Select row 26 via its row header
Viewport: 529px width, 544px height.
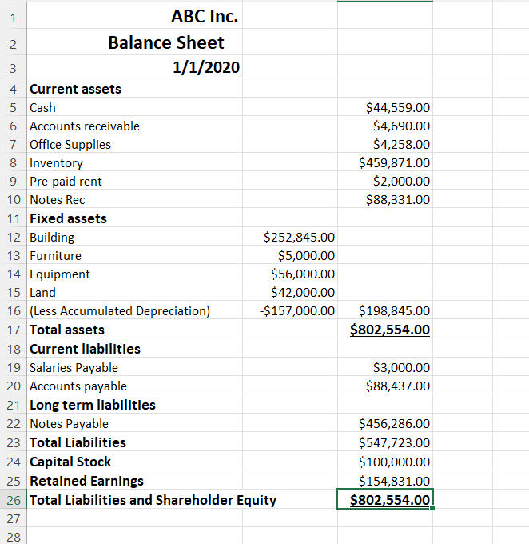click(x=14, y=500)
